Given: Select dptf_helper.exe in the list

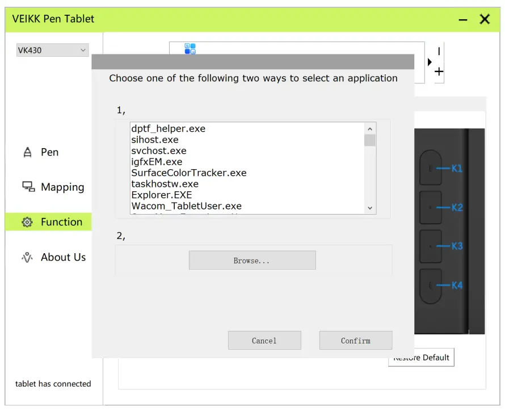Looking at the screenshot, I should point(247,128).
